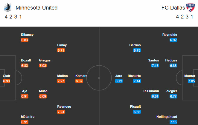Select player Dibassy on the pitch
Screen dimensions: 198x125
[x=27, y=35]
